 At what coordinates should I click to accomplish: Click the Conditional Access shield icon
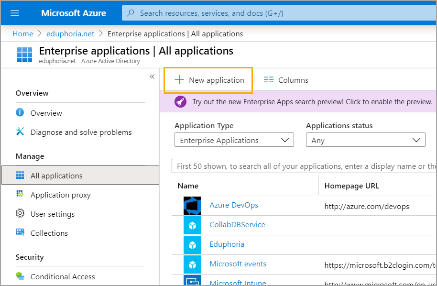point(20,276)
